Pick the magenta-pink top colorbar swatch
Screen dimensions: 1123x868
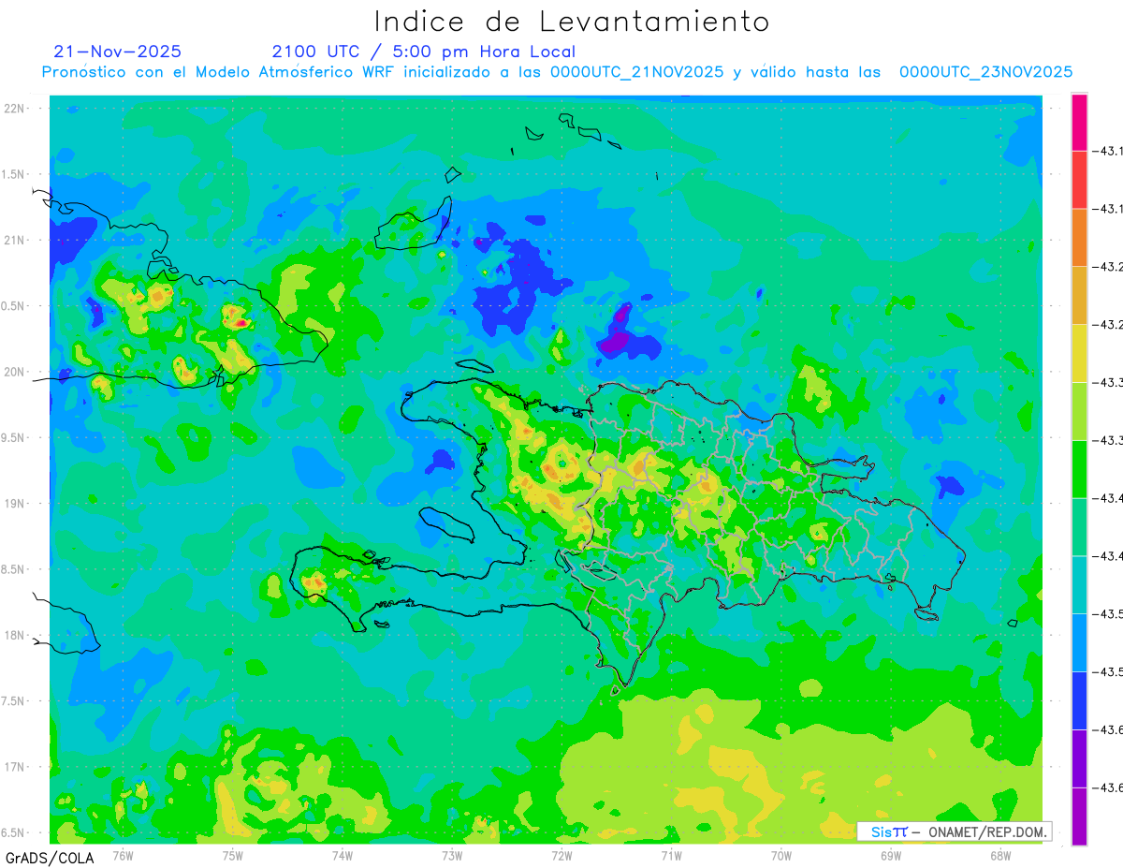(1079, 122)
